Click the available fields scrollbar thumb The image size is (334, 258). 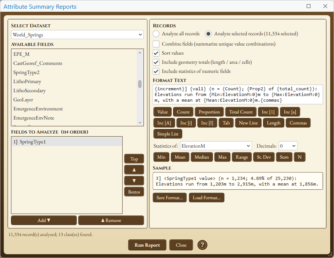[140, 84]
